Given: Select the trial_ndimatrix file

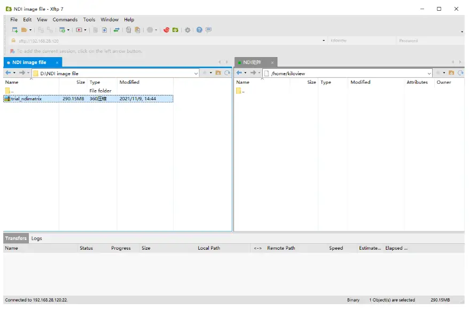Looking at the screenshot, I should point(26,99).
